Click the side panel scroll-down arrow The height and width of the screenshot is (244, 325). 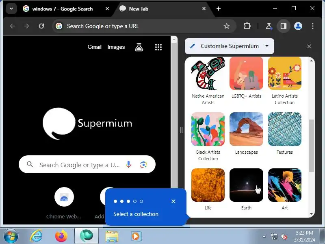[311, 214]
